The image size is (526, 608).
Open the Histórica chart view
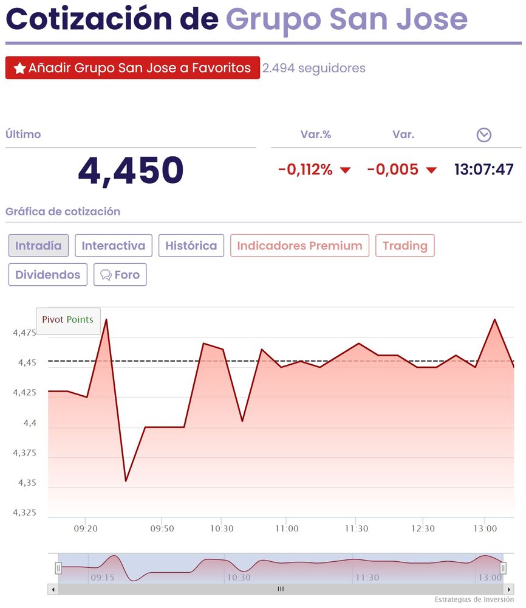[191, 246]
